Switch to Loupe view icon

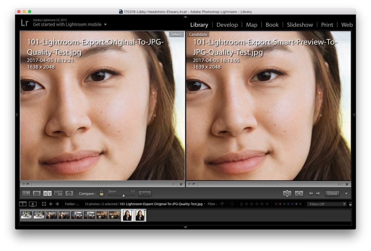37,193
